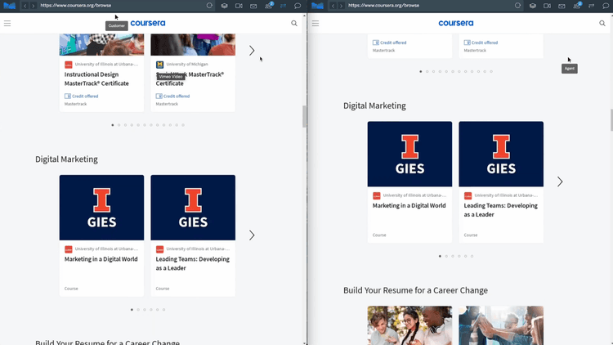Click the video camera icon in the right toolbar
This screenshot has width=613, height=345.
(547, 6)
